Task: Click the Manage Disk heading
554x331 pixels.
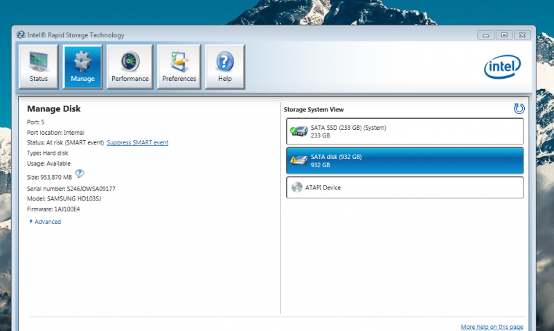Action: pos(54,109)
